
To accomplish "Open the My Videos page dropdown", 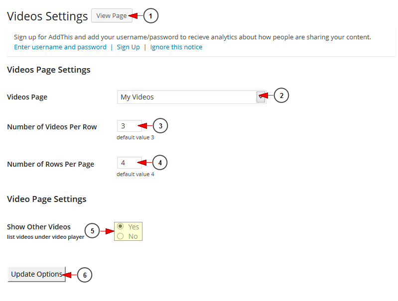I will click(x=191, y=97).
